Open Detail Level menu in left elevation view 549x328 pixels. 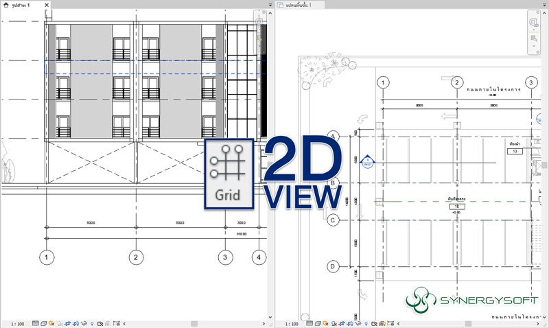pyautogui.click(x=36, y=323)
